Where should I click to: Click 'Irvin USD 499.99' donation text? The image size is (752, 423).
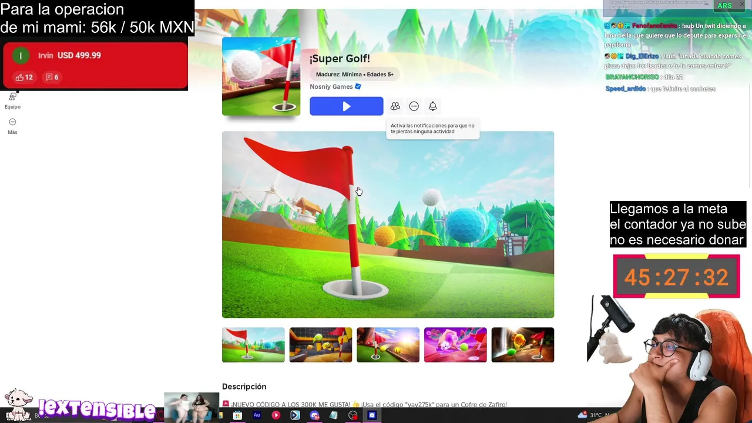(69, 55)
